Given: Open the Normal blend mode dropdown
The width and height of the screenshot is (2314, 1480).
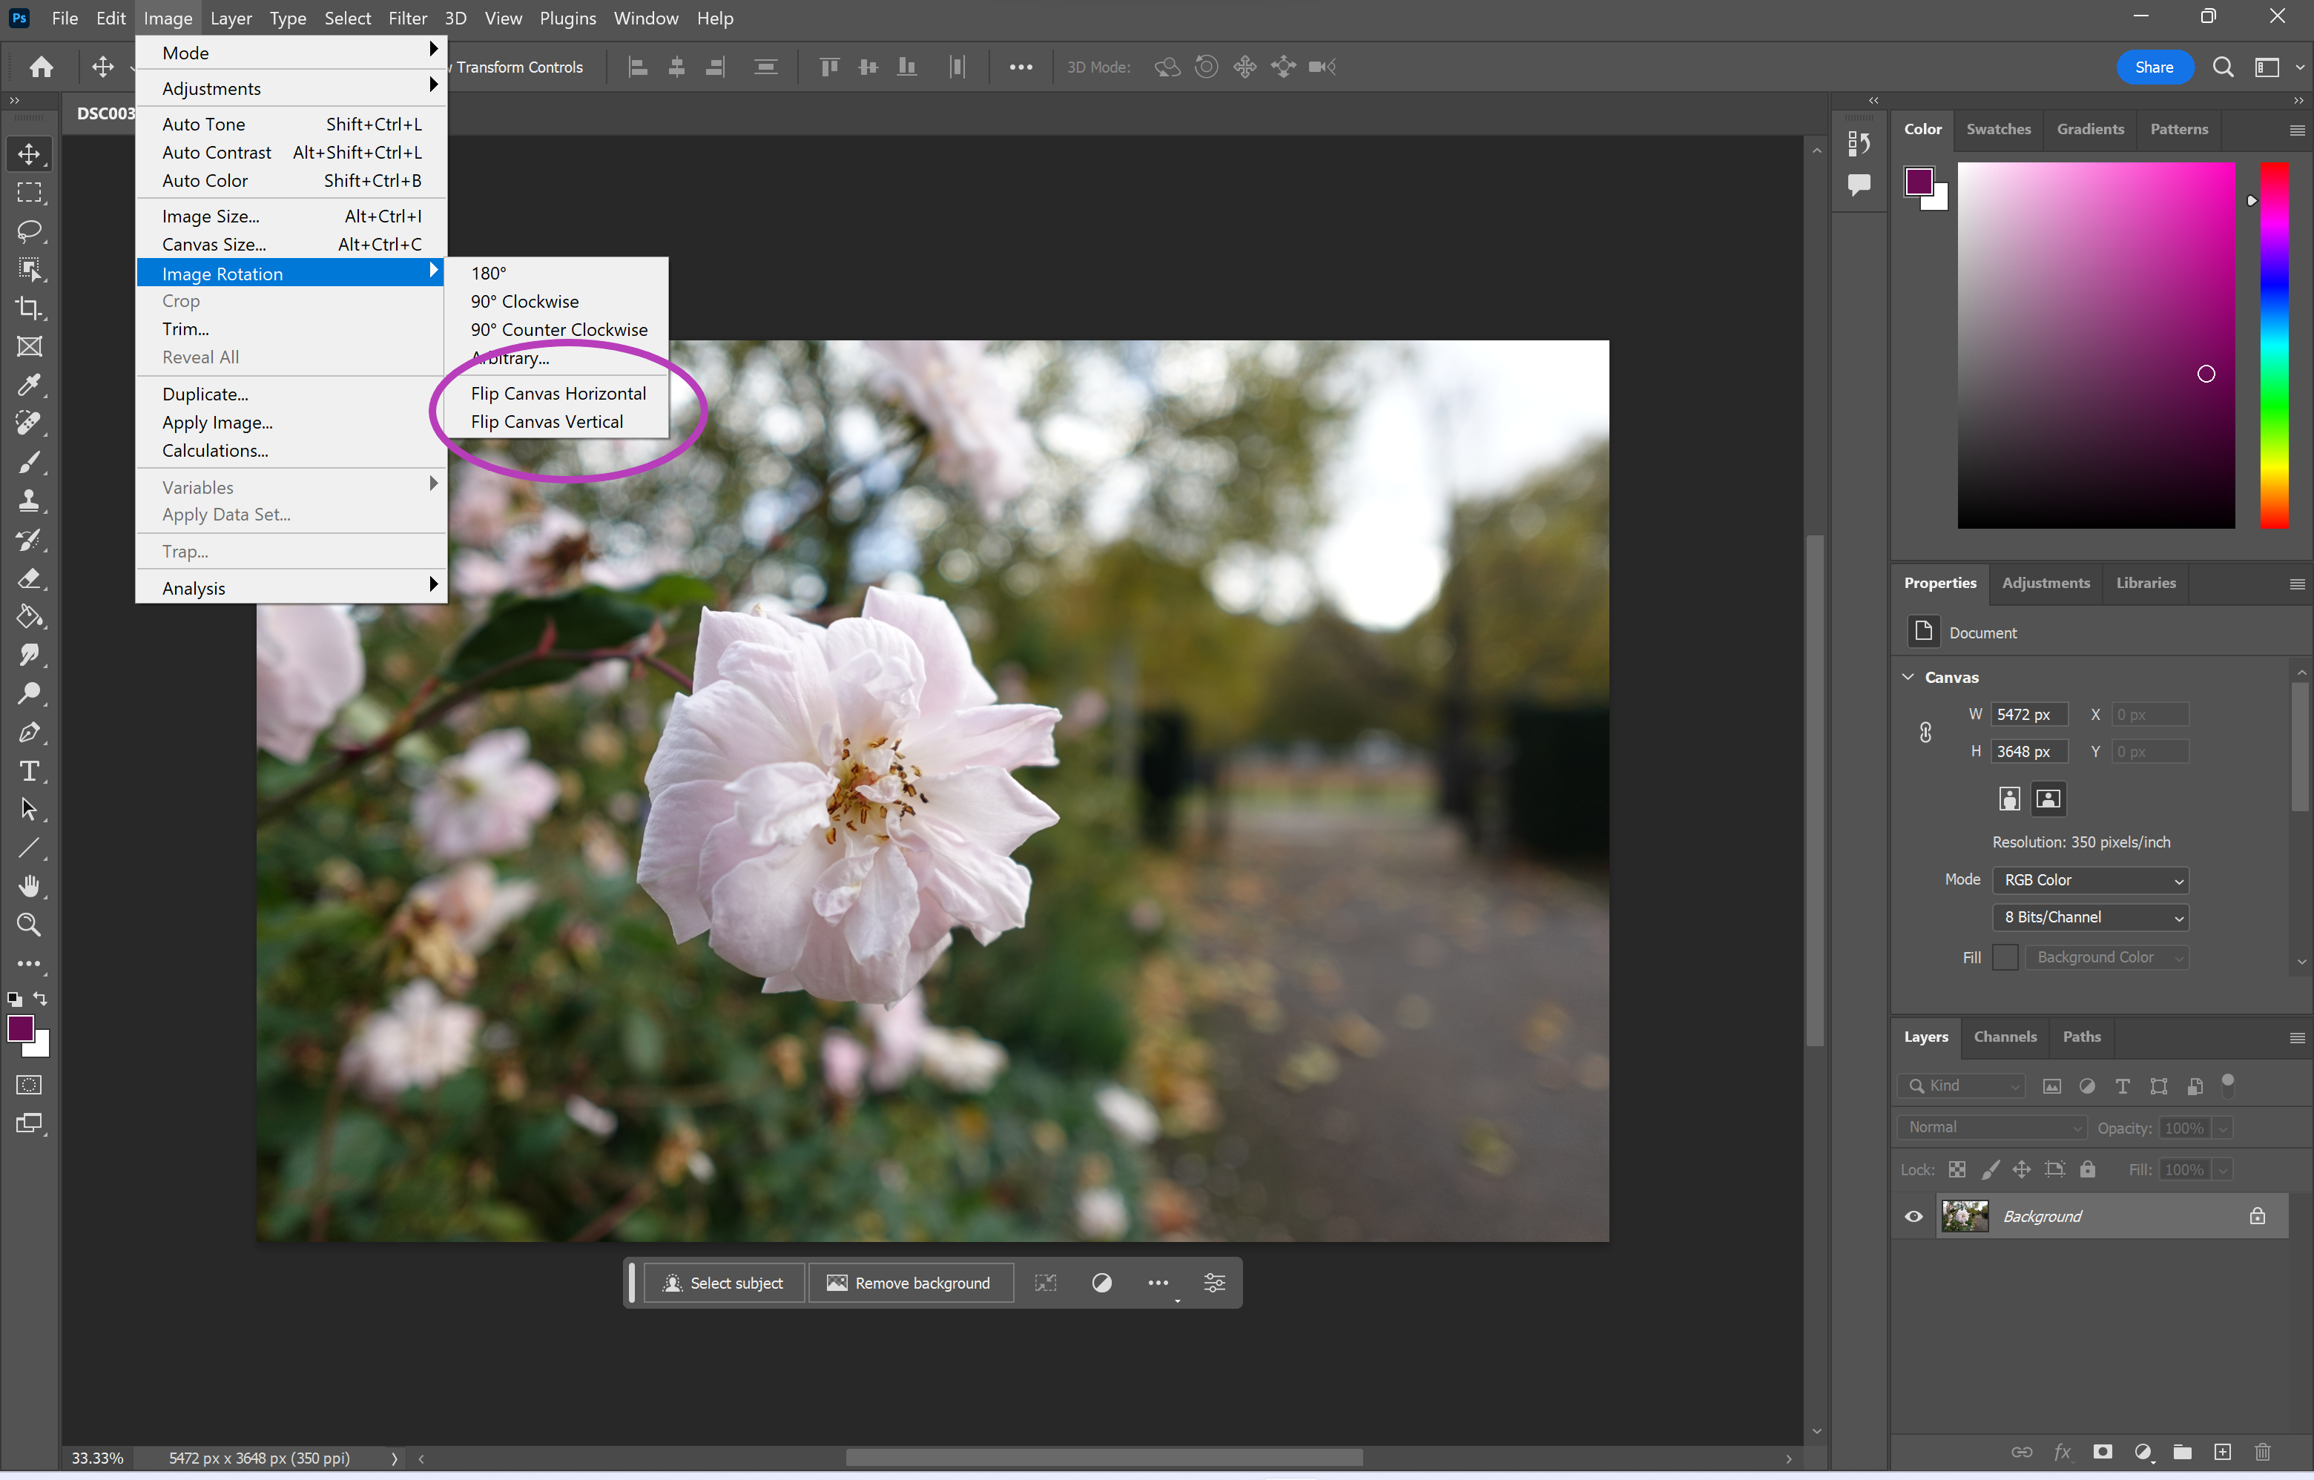Looking at the screenshot, I should 1993,1127.
